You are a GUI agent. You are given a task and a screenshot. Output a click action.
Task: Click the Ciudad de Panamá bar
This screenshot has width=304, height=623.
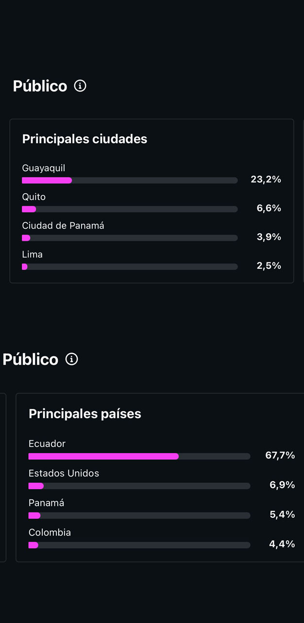(x=130, y=238)
